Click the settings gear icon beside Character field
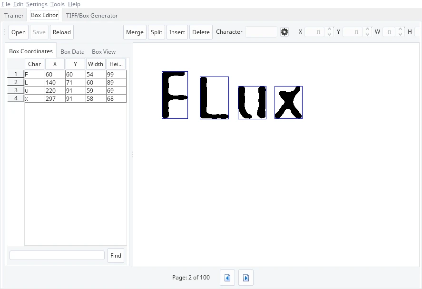 tap(285, 32)
